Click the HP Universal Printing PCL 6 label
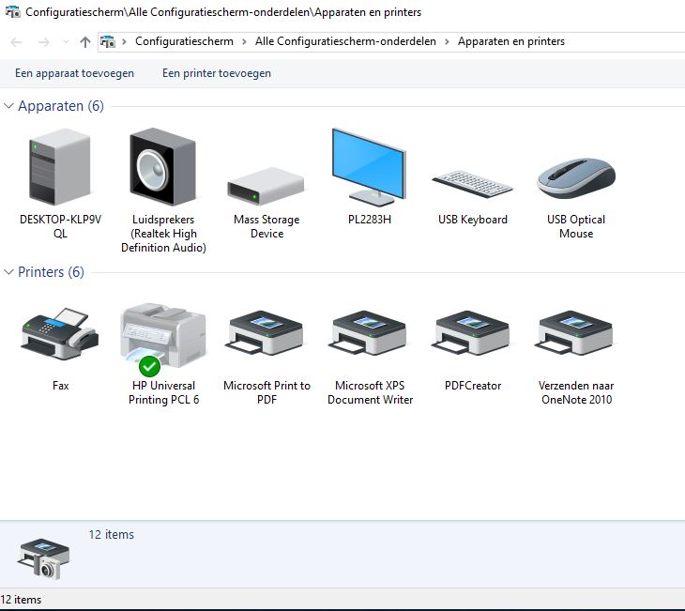 tap(163, 392)
